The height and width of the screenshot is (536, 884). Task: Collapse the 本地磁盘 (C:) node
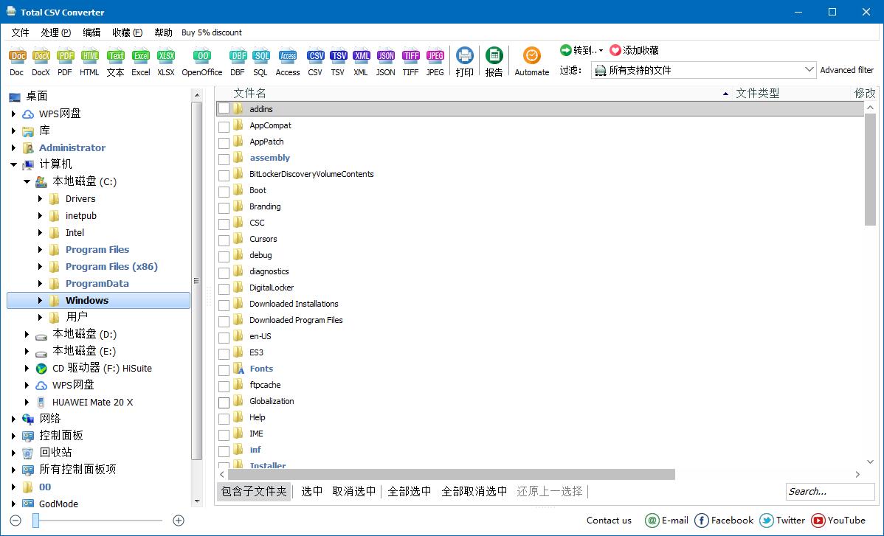[x=27, y=182]
